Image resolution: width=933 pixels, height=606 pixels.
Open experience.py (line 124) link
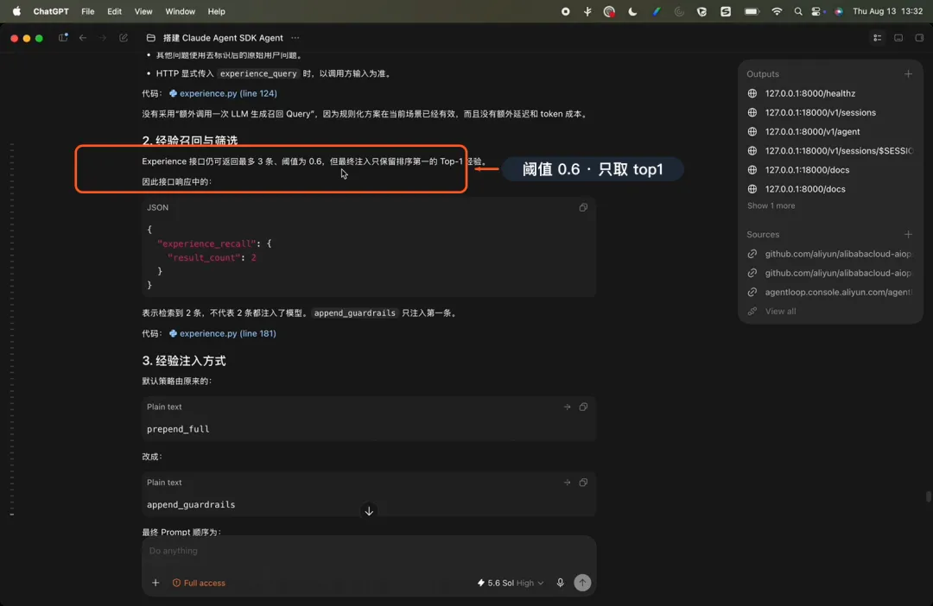223,93
